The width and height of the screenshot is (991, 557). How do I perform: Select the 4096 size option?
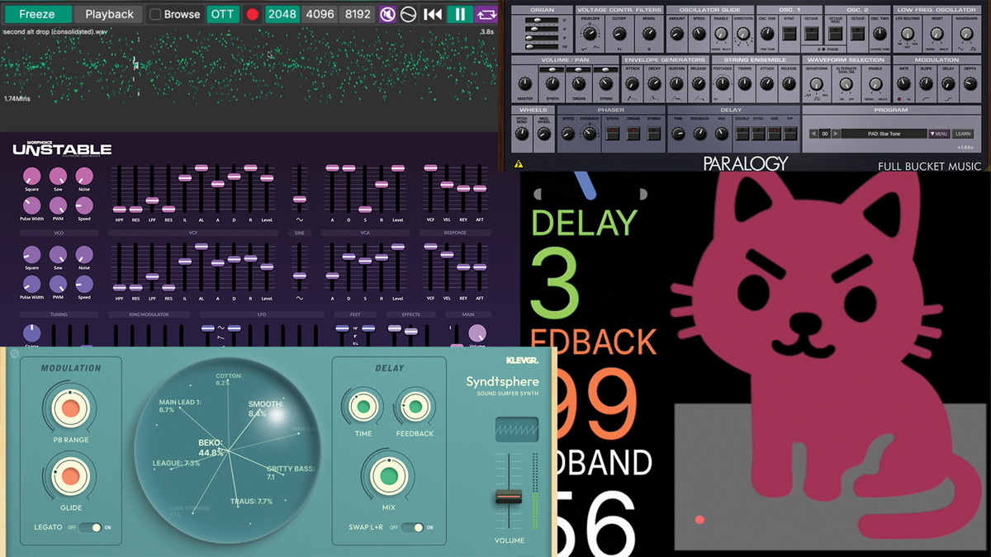(320, 14)
